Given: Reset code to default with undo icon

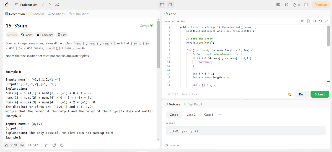Looking at the screenshot, I should tap(320, 21).
